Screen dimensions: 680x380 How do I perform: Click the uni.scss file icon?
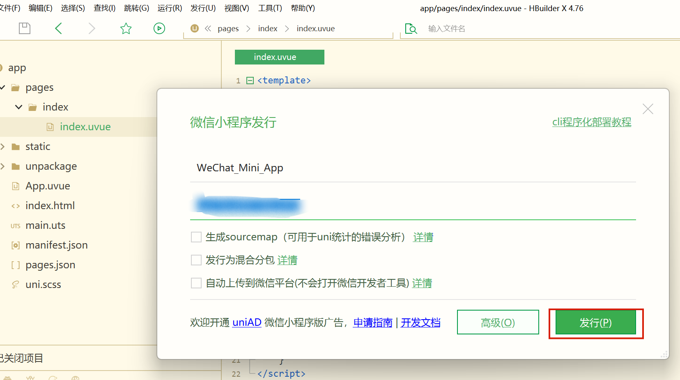[x=16, y=285]
